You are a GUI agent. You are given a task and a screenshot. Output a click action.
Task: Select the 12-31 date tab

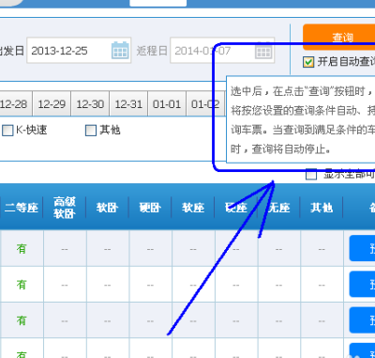pos(128,104)
